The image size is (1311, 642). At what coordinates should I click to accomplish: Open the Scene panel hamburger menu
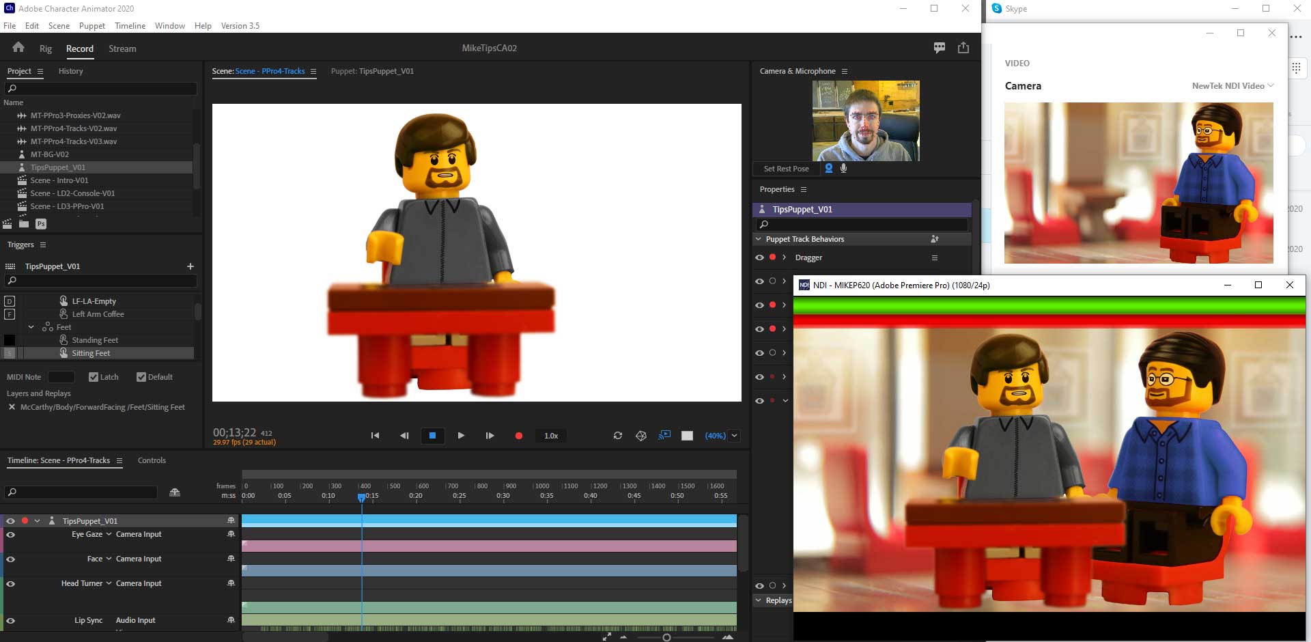pos(313,71)
